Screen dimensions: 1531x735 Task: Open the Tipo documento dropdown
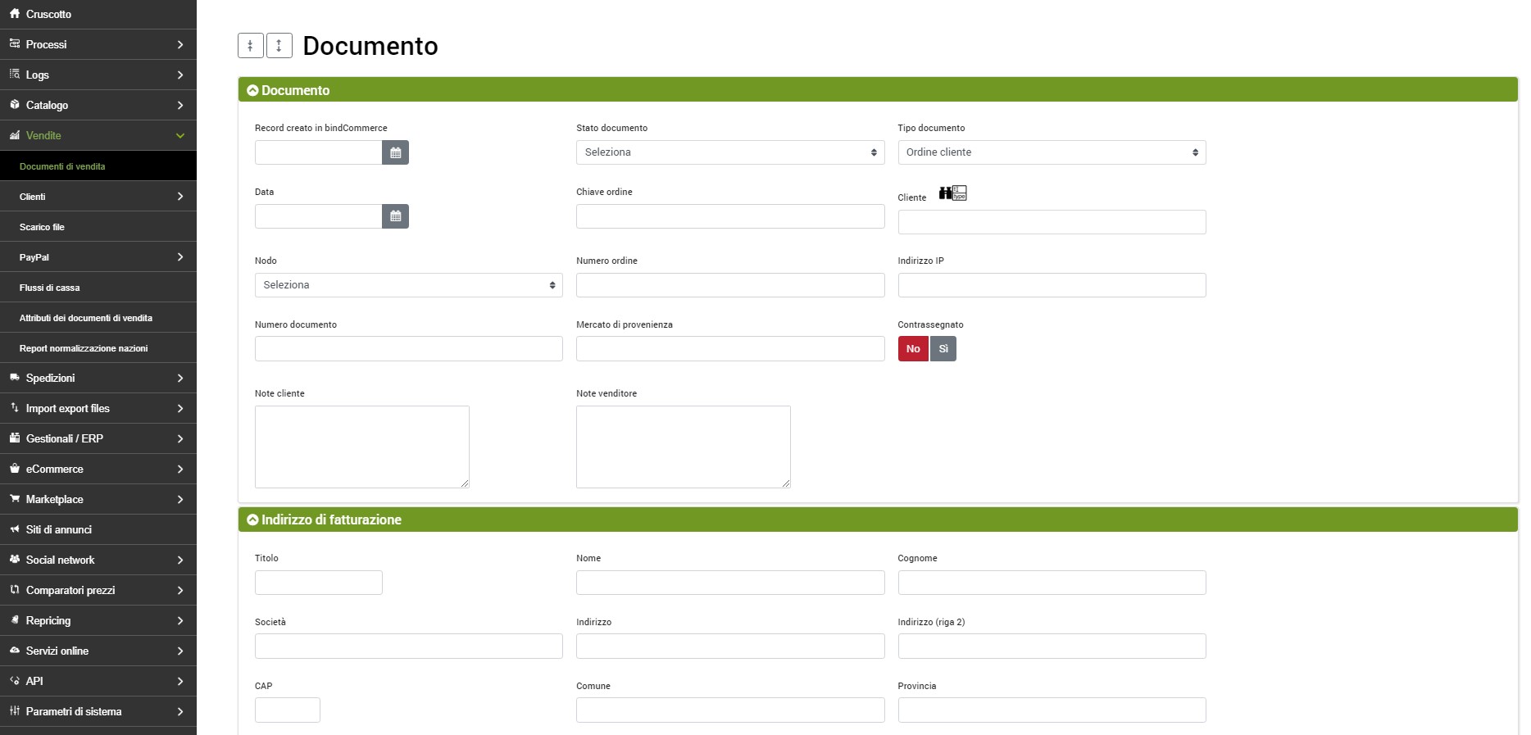[1051, 152]
